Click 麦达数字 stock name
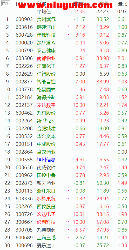The height and width of the screenshot is (250, 129). tap(46, 105)
